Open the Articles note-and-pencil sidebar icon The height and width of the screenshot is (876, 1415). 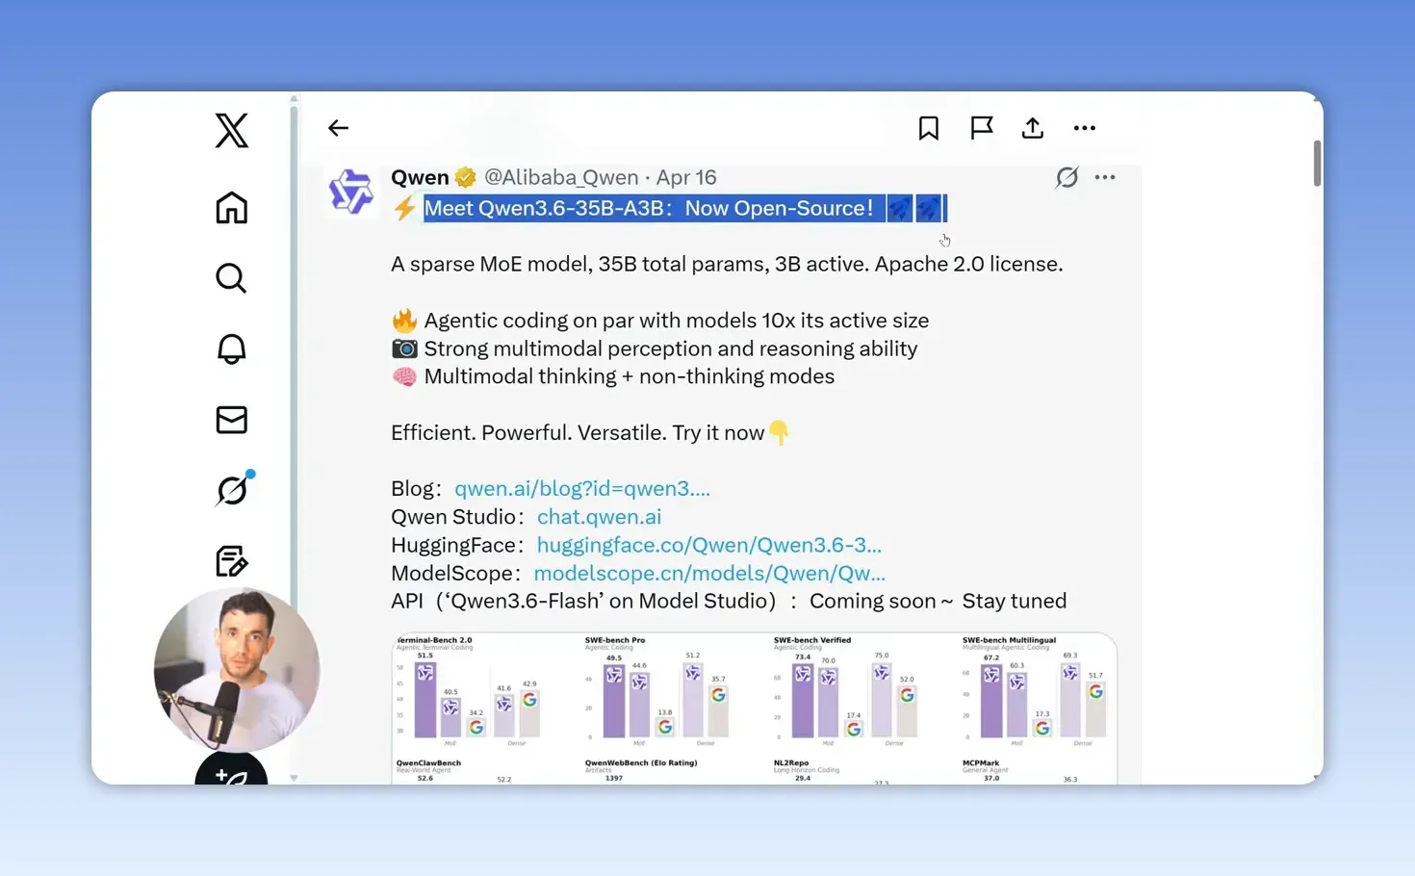(231, 560)
